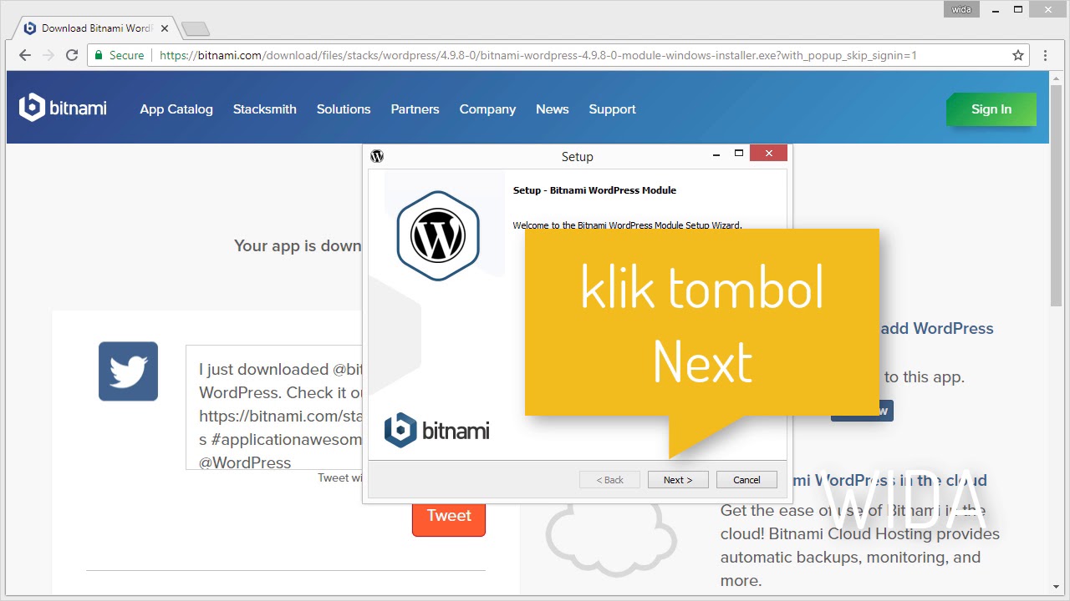Click the Twitter bird icon
Screen dimensions: 1070x601
coord(128,371)
